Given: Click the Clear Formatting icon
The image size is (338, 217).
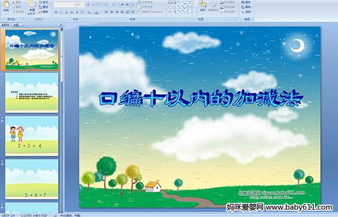Looking at the screenshot, I should click(99, 5).
